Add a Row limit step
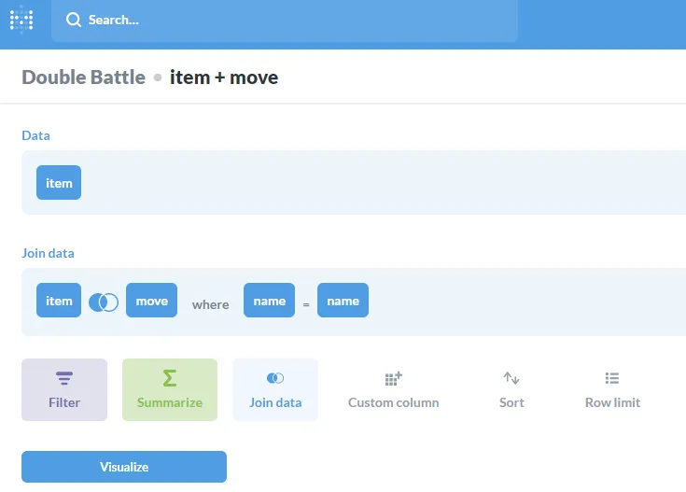Image resolution: width=686 pixels, height=492 pixels. [x=611, y=389]
